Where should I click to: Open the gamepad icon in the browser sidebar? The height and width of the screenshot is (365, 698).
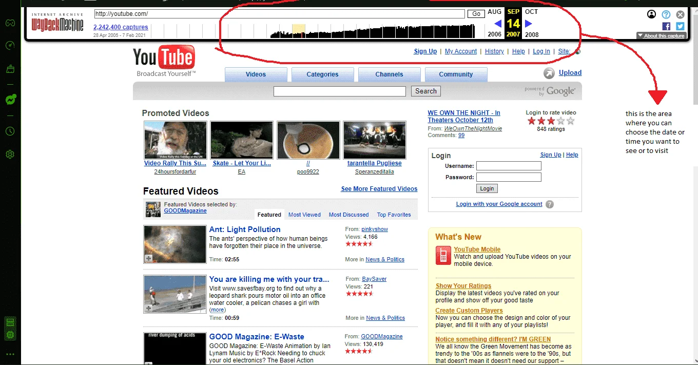point(10,23)
